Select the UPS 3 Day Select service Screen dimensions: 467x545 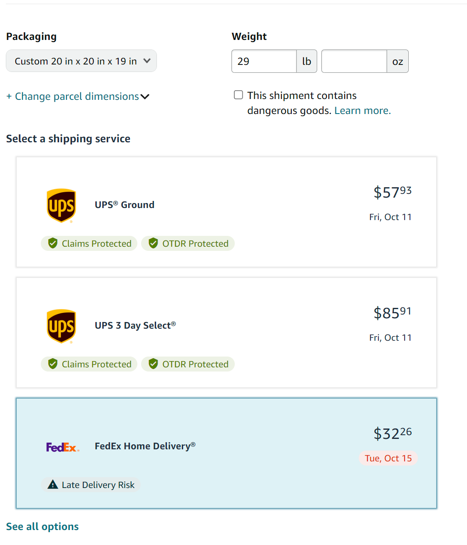226,332
